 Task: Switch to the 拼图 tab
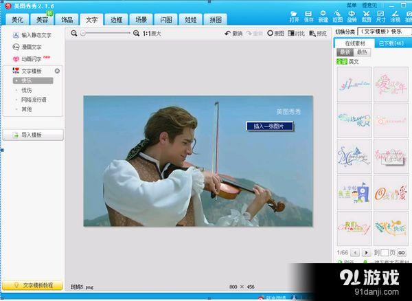(x=215, y=19)
